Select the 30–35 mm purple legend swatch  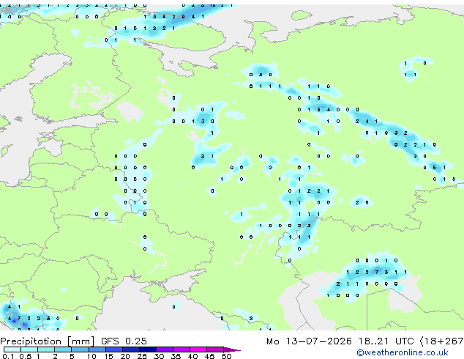click(x=165, y=349)
